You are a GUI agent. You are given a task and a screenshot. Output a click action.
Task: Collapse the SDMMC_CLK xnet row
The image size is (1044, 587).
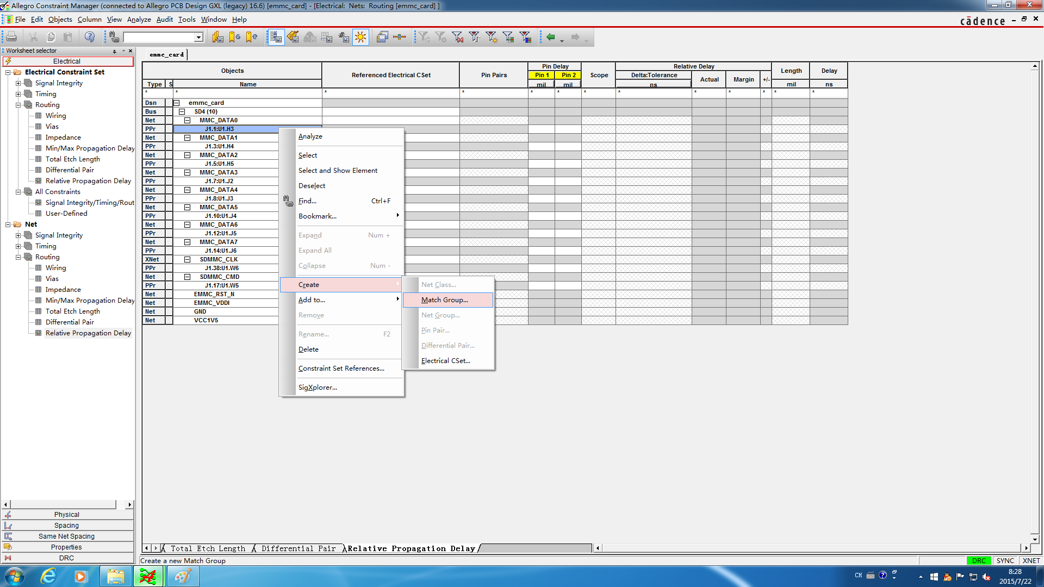tap(187, 259)
